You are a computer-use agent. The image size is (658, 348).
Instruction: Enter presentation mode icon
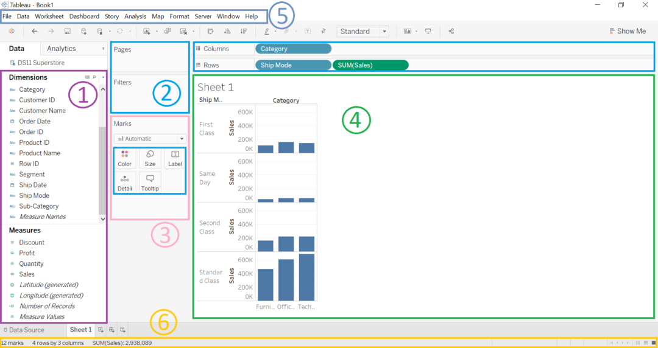click(428, 31)
